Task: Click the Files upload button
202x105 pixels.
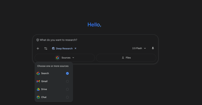Action: click(x=126, y=58)
